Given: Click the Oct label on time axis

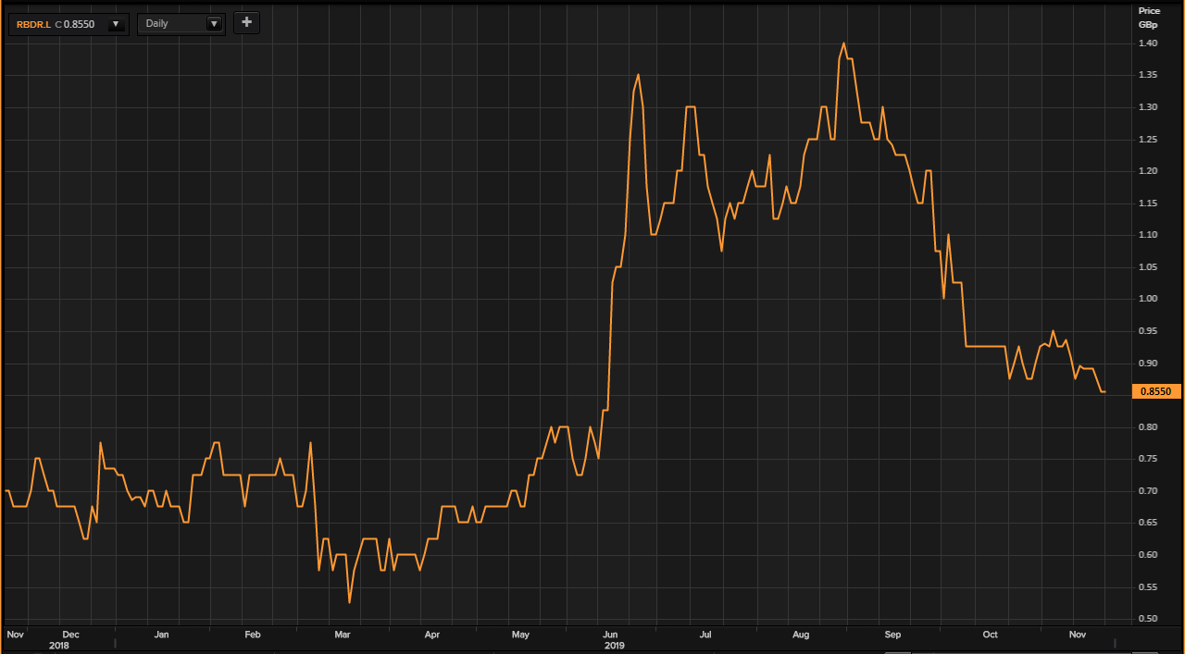Looking at the screenshot, I should point(991,635).
